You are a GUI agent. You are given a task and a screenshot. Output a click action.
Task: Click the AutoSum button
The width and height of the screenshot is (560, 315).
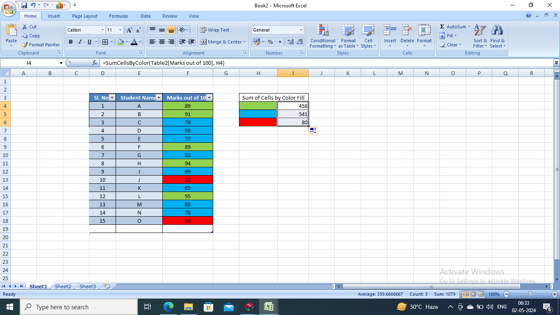(453, 27)
